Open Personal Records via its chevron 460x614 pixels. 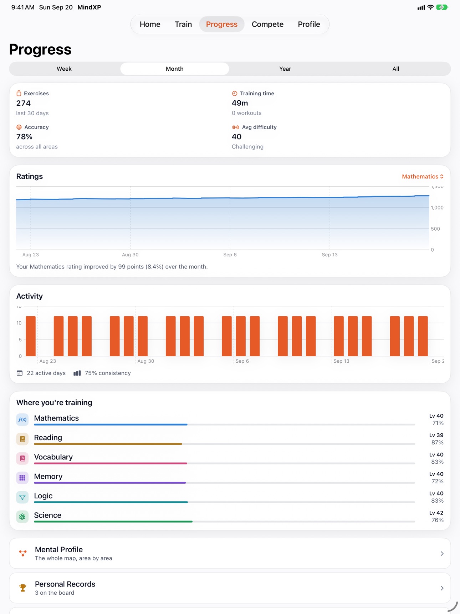[x=442, y=588]
